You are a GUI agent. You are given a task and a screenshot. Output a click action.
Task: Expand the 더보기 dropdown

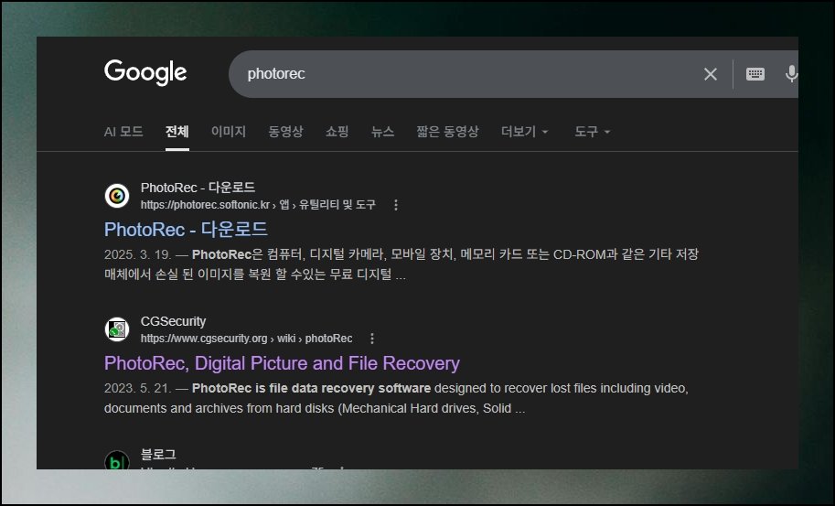click(525, 132)
